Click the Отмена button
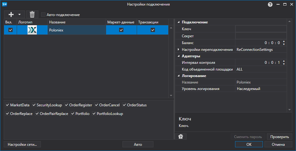Viewport: 296px width, 151px height. (278, 145)
